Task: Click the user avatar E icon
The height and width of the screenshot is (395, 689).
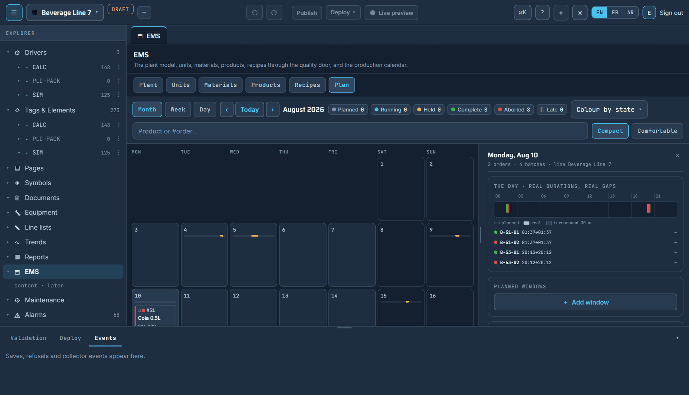Action: coord(649,13)
